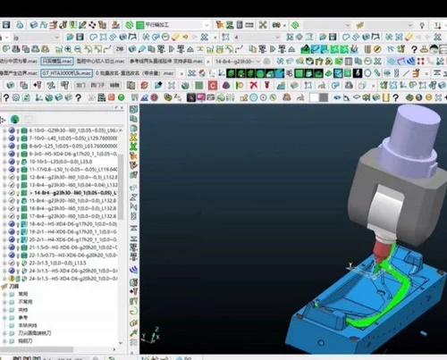
Task: Click the orange square icon in bottom toolbar row
Action: [112, 97]
